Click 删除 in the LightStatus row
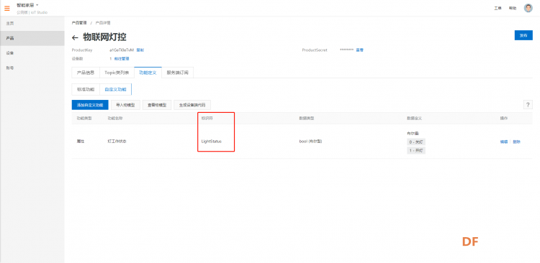Screen dimensions: 540x263 (516, 142)
